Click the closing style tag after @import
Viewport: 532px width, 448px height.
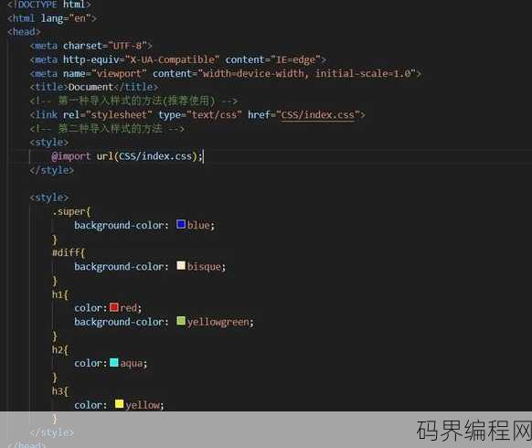click(51, 170)
